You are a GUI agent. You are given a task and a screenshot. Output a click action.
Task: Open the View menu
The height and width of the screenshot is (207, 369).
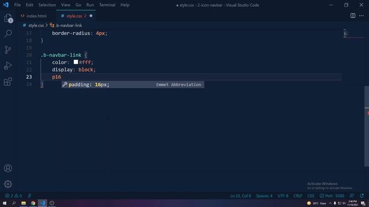tap(66, 5)
